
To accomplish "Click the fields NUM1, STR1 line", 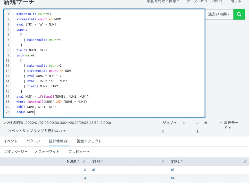I will (x=30, y=50).
